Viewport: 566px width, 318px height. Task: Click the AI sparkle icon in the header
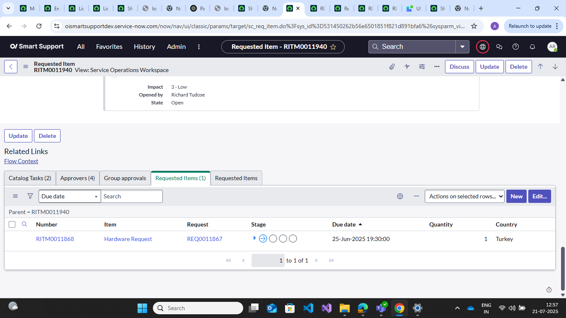pos(407,66)
